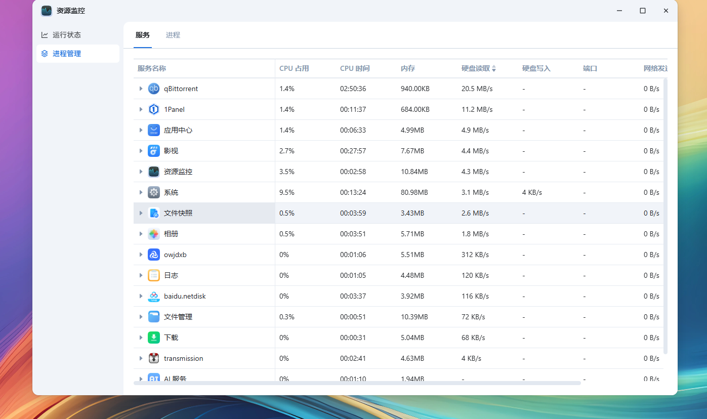Expand the transmission service row

click(x=141, y=358)
